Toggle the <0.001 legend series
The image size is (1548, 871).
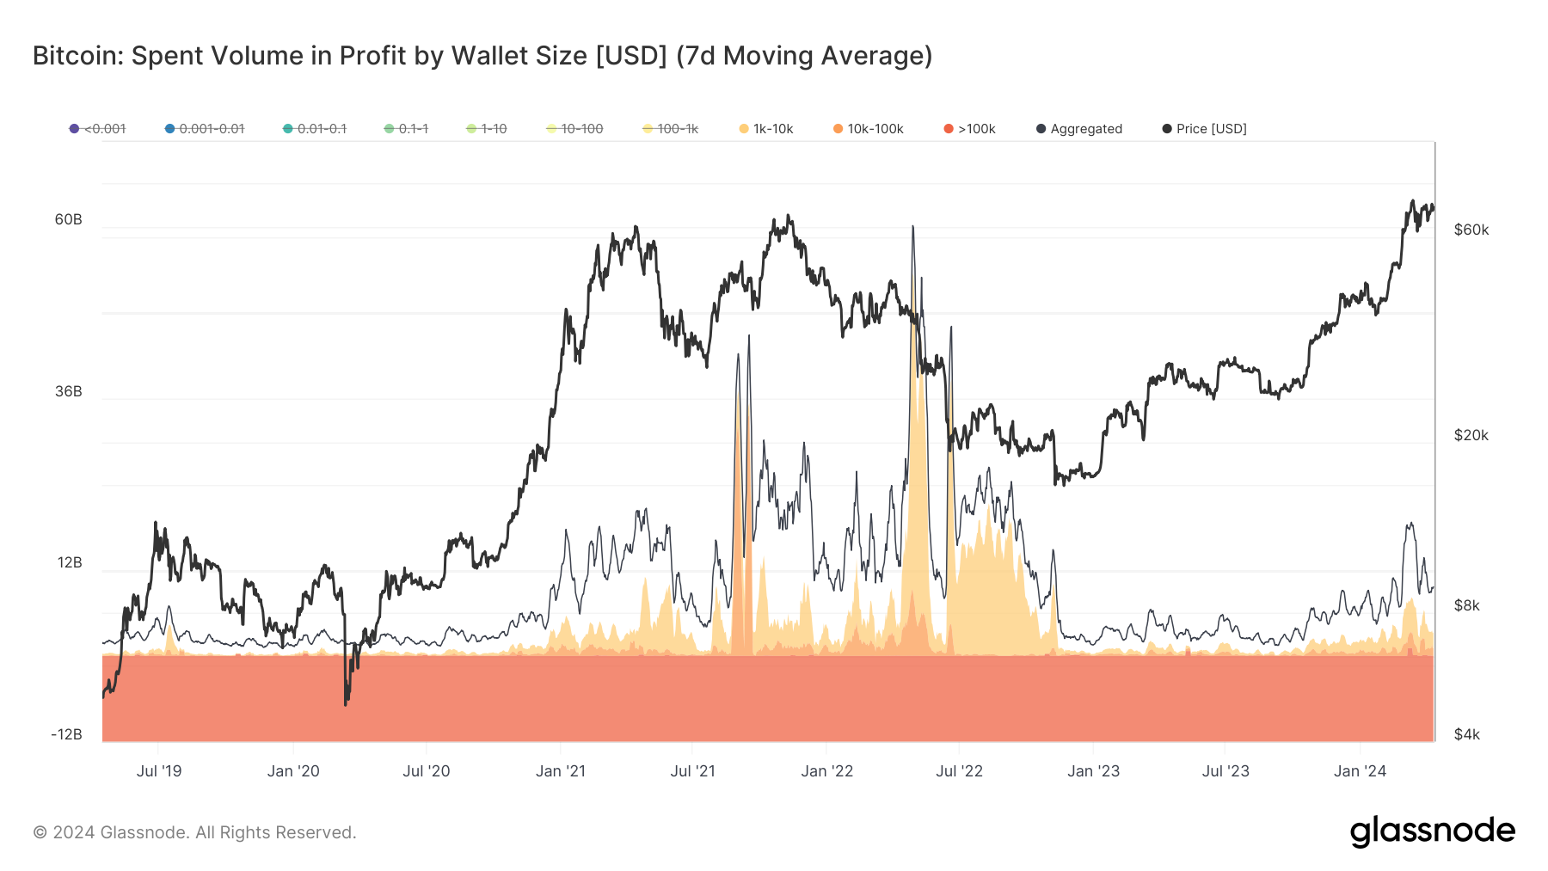click(98, 129)
